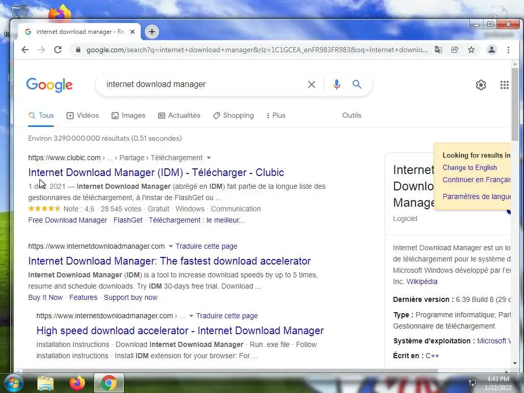
Task: Expand the Plus more options menu
Action: coord(276,116)
